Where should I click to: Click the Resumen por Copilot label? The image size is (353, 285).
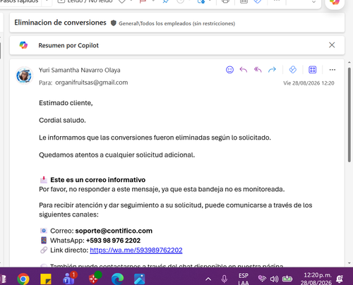tap(68, 45)
